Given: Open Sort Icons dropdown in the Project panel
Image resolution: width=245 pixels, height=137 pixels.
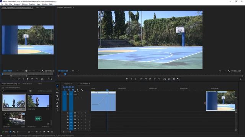Looking at the screenshot, I should pos(30,132).
